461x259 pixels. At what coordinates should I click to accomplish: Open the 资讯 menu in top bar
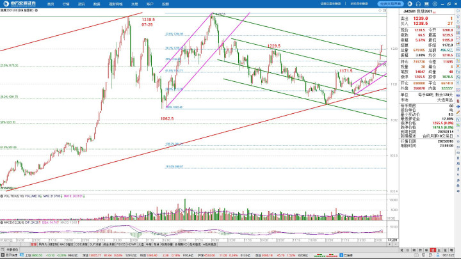click(81, 4)
